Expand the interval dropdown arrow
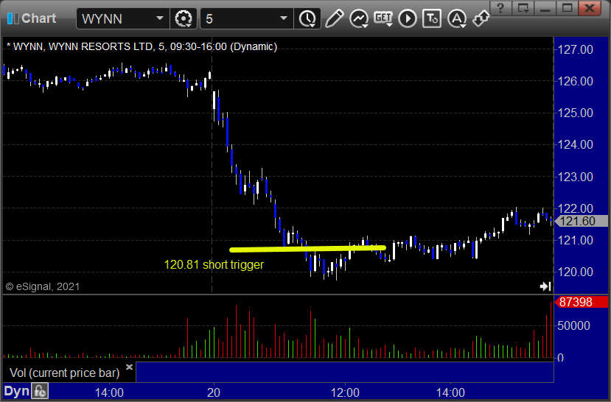The height and width of the screenshot is (402, 611). coord(284,18)
